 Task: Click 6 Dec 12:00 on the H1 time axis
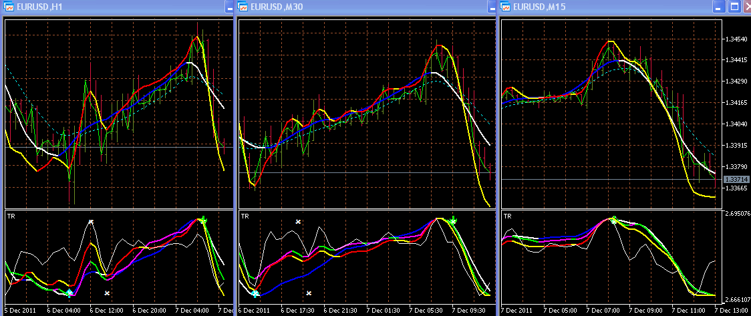point(108,310)
